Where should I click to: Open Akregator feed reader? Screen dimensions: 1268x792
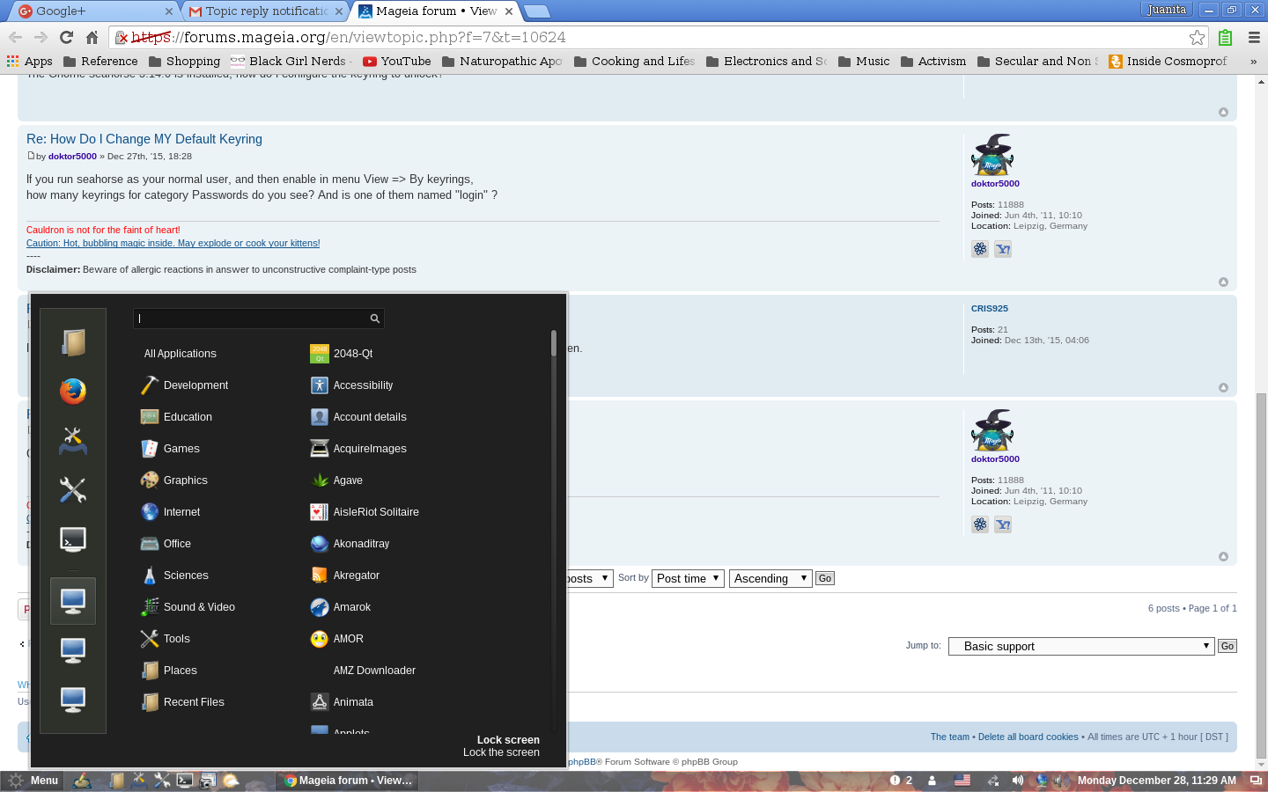click(x=345, y=576)
